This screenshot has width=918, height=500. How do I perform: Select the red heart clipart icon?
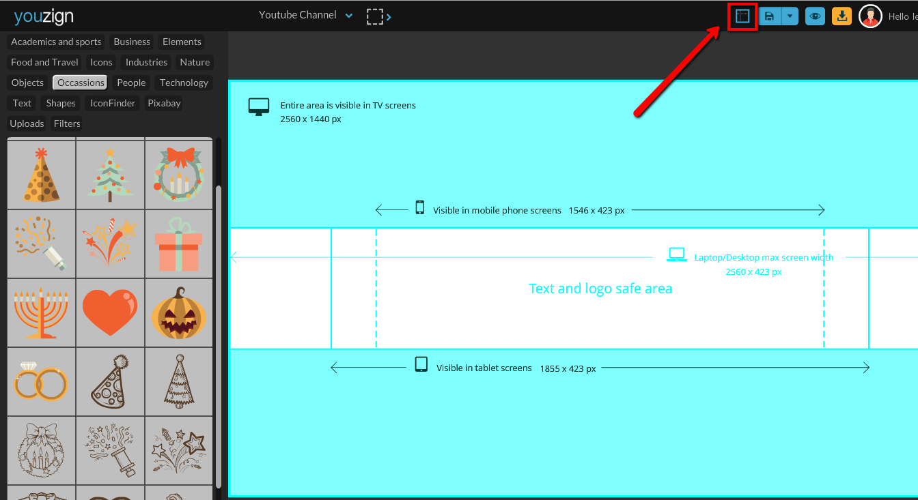pyautogui.click(x=109, y=310)
